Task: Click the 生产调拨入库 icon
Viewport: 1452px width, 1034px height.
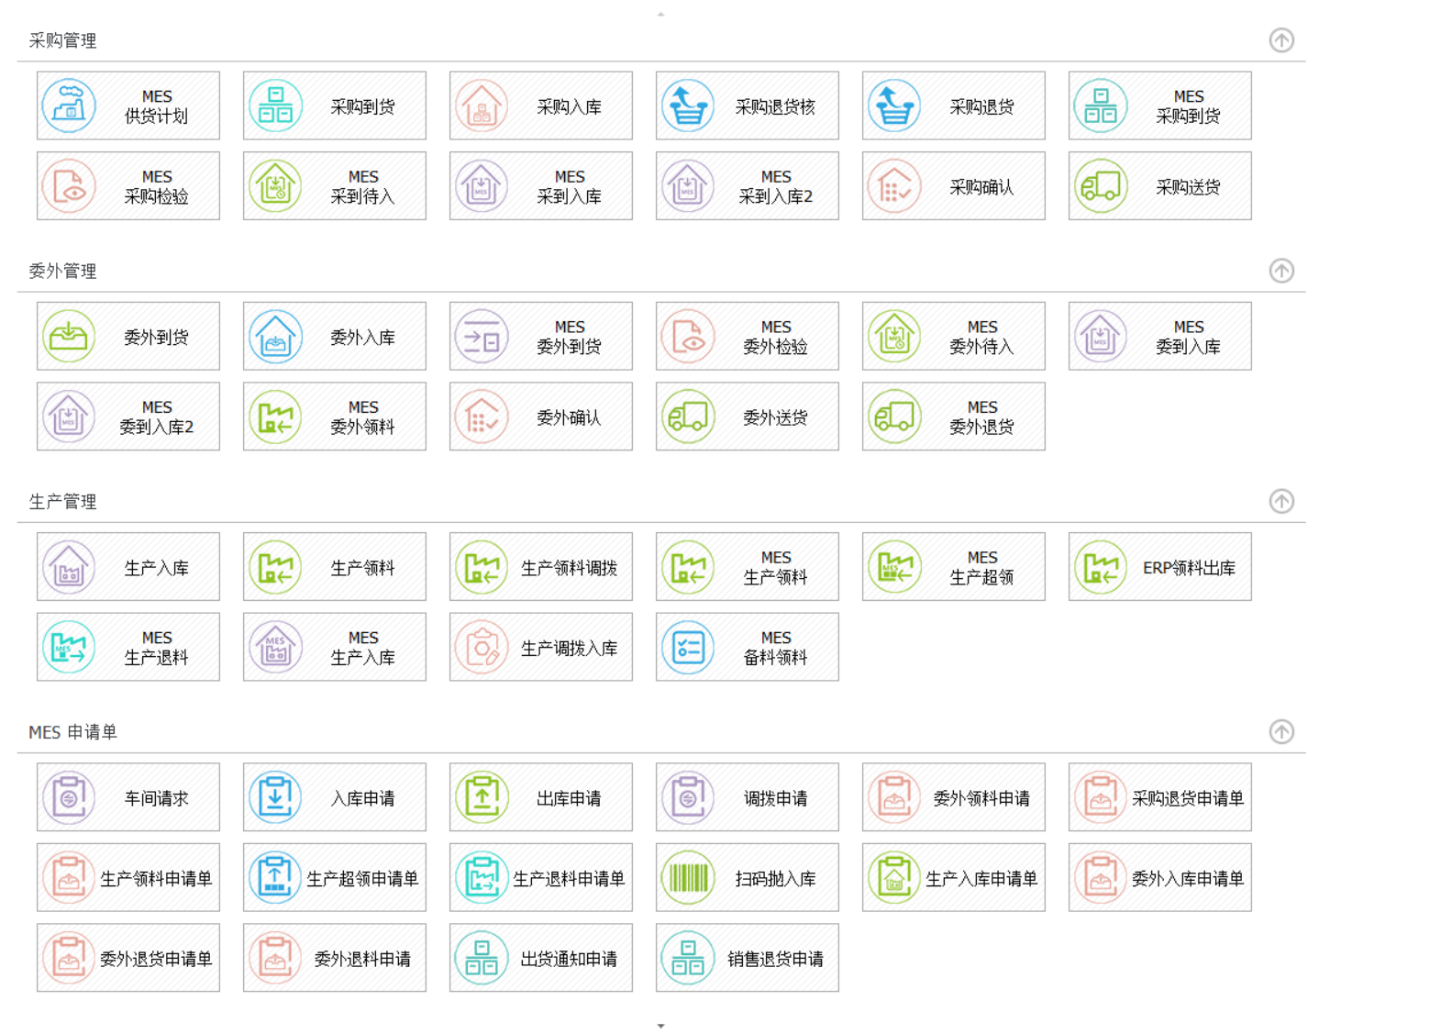Action: pos(482,648)
